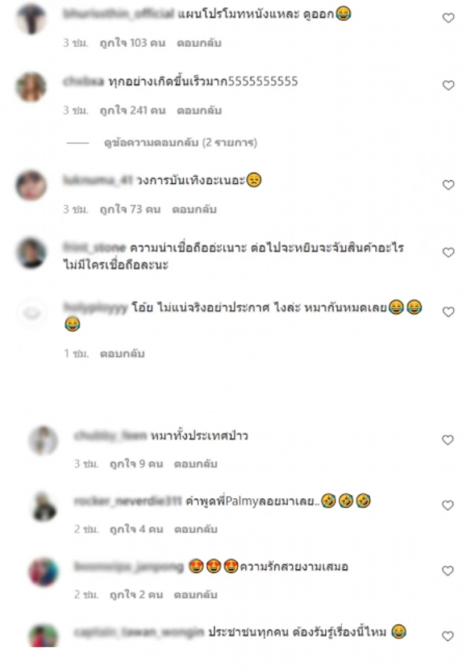This screenshot has height=670, width=475.
Task: Reply to the Palmy comment
Action: tap(195, 529)
